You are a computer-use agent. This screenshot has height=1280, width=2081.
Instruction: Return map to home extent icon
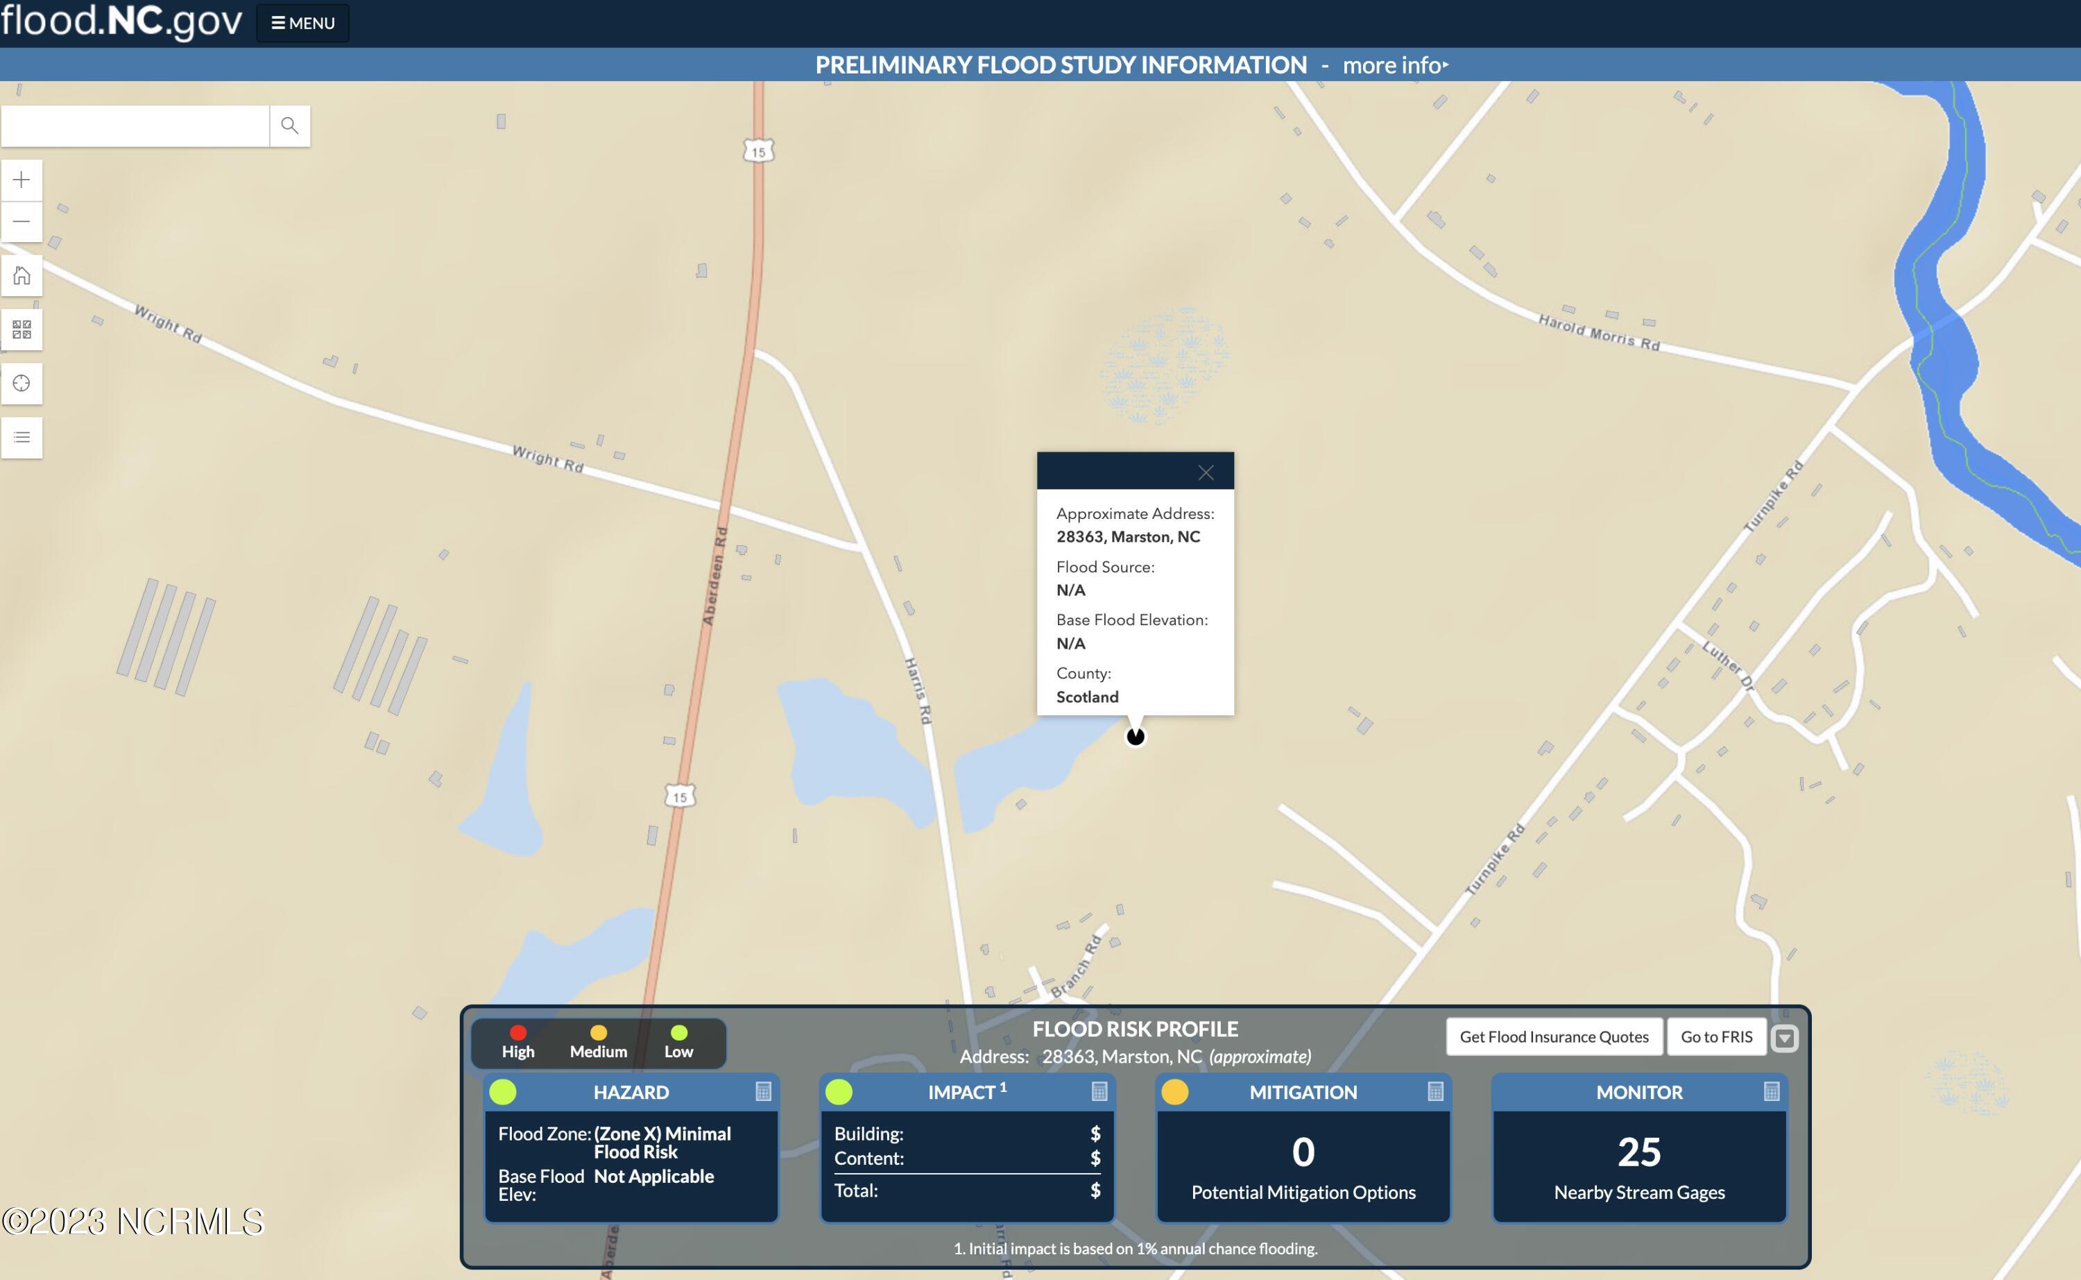pos(22,275)
